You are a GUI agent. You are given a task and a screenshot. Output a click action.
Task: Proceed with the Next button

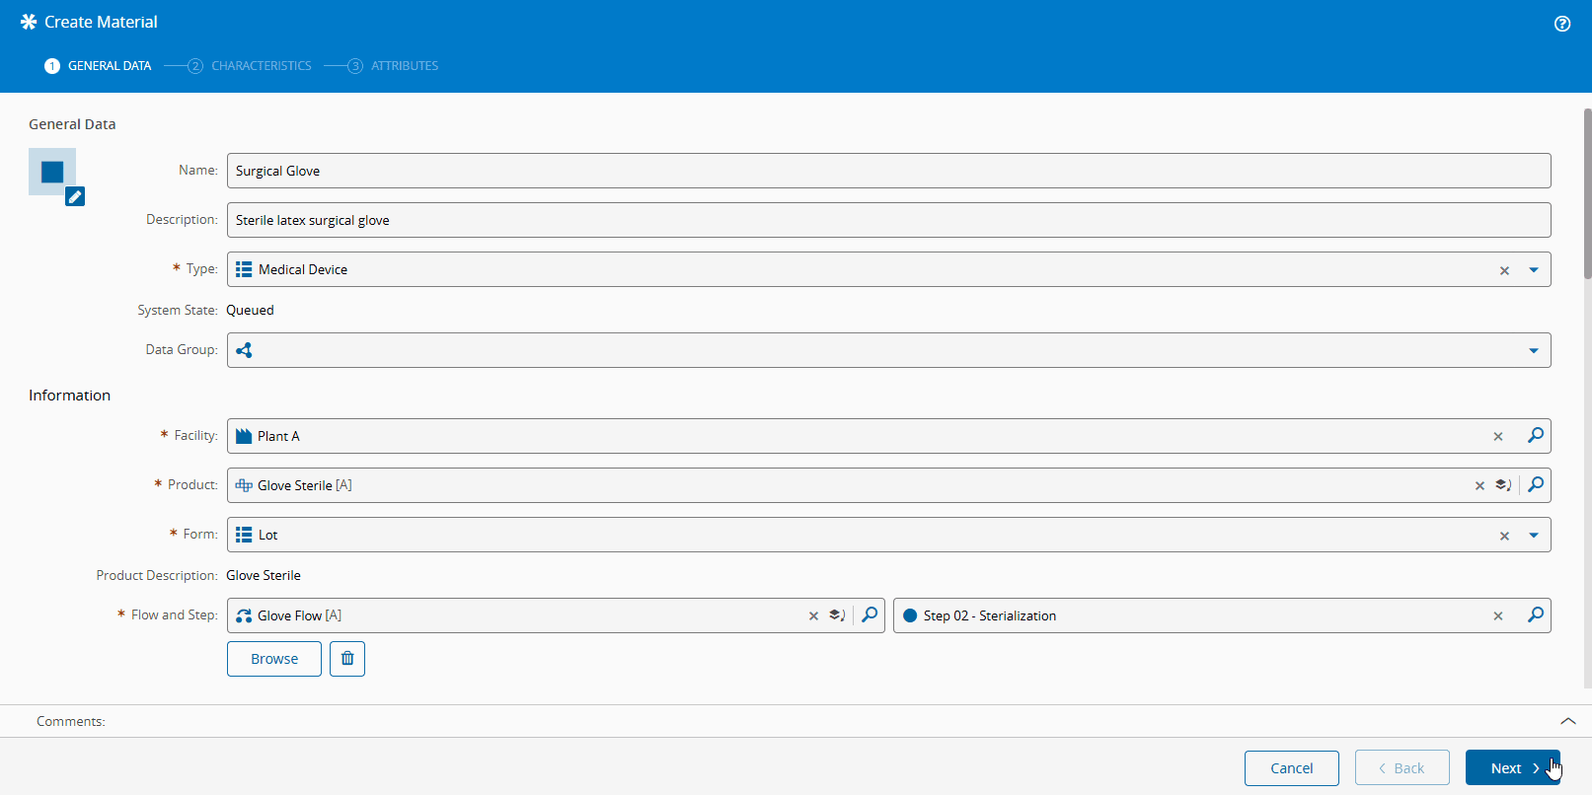coord(1513,768)
